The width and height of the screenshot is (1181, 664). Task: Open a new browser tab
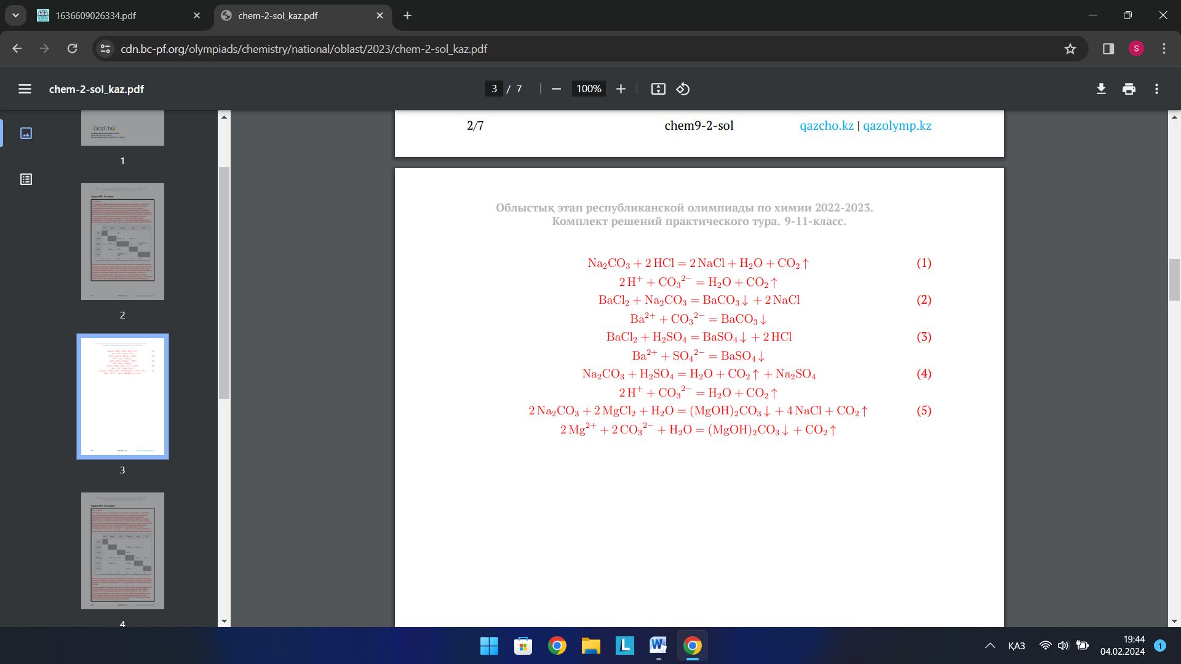[407, 16]
